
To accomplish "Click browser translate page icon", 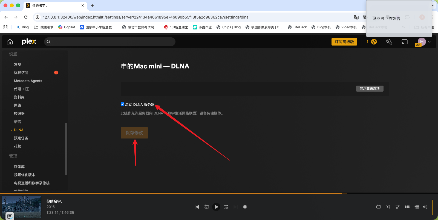I will [x=356, y=17].
